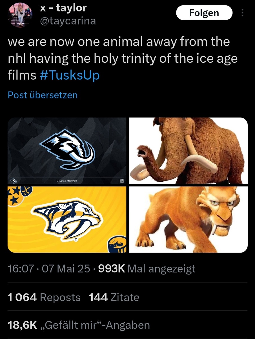View the 18,6K „Gefällt mir“-Angaben list

pyautogui.click(x=79, y=325)
